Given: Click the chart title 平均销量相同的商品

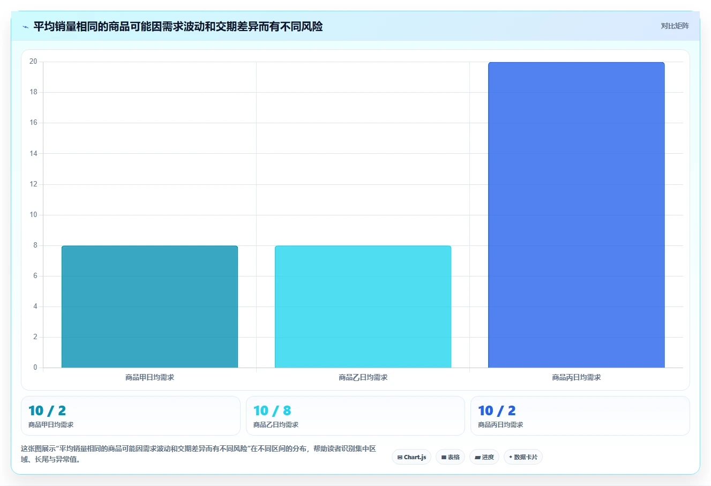Looking at the screenshot, I should coord(178,26).
